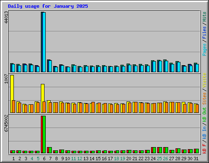209x163 pixels.
Task: Click green weekend day label 26
Action: pos(165,159)
